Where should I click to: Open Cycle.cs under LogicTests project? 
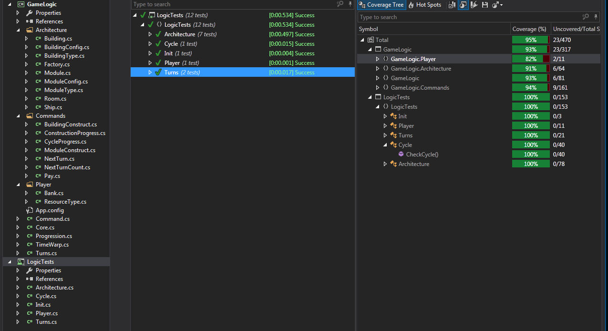(x=46, y=296)
